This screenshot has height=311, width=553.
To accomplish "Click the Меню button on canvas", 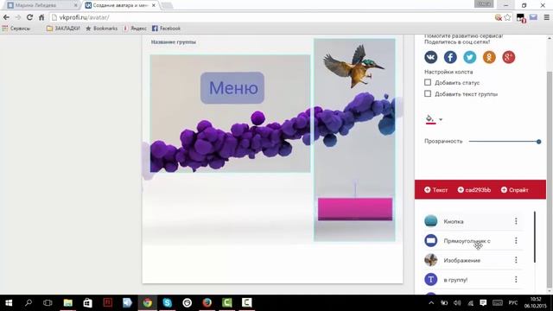I will coord(232,88).
